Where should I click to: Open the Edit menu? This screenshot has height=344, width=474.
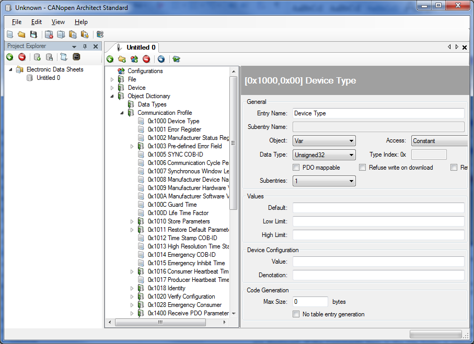[36, 22]
